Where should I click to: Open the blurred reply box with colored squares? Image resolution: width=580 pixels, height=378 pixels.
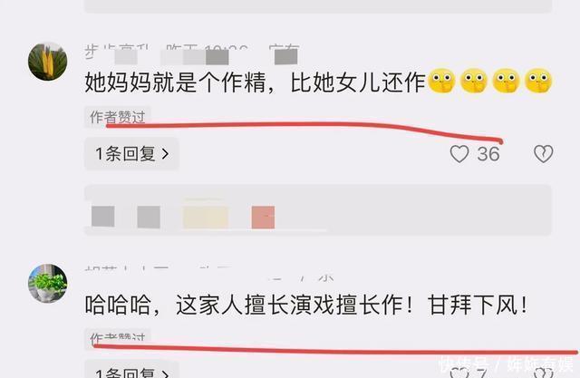[x=318, y=210]
